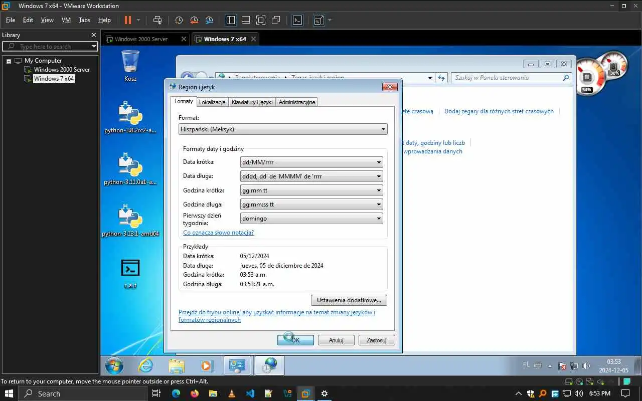Image resolution: width=642 pixels, height=401 pixels.
Task: Toggle the library sidebar toolbar icon
Action: pyautogui.click(x=231, y=20)
